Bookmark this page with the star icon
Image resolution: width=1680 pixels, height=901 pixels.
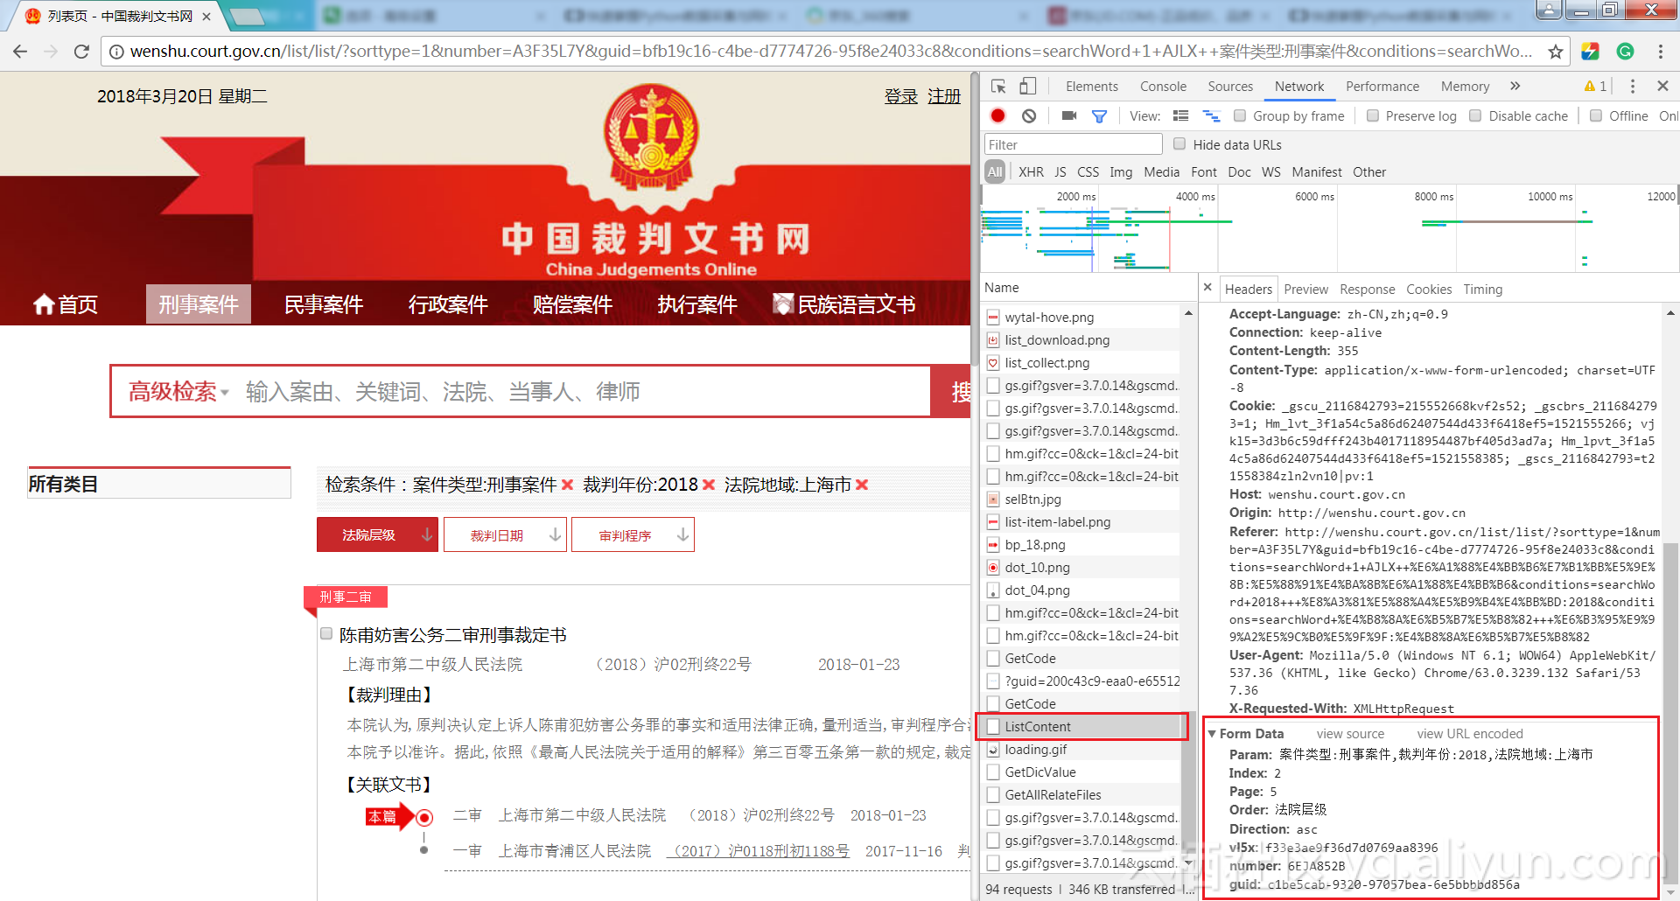pos(1555,52)
